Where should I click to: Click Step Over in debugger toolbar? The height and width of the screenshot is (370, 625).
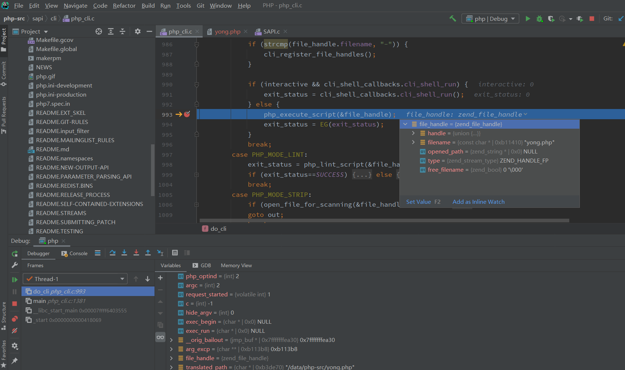click(x=113, y=253)
